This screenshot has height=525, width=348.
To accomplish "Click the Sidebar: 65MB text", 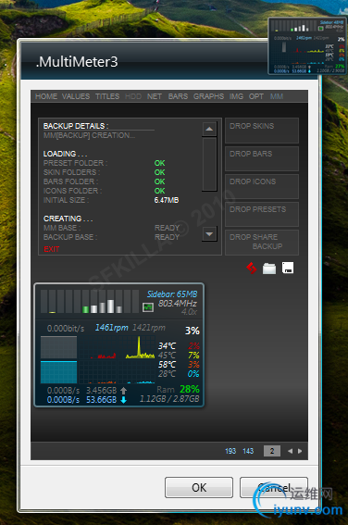I will click(172, 294).
